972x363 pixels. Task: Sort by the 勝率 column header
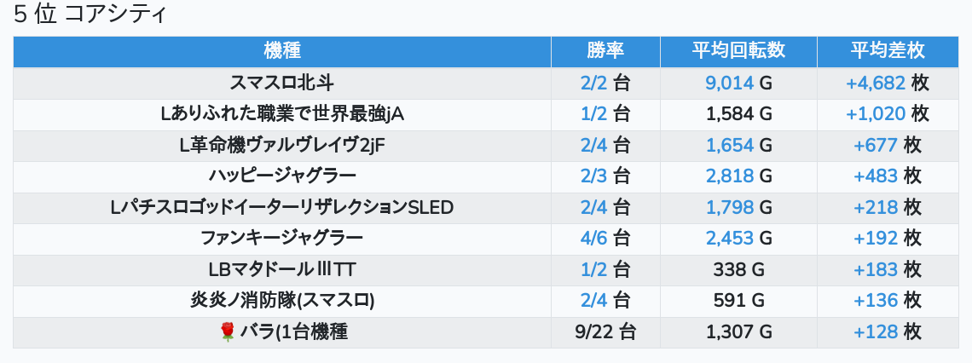[605, 51]
